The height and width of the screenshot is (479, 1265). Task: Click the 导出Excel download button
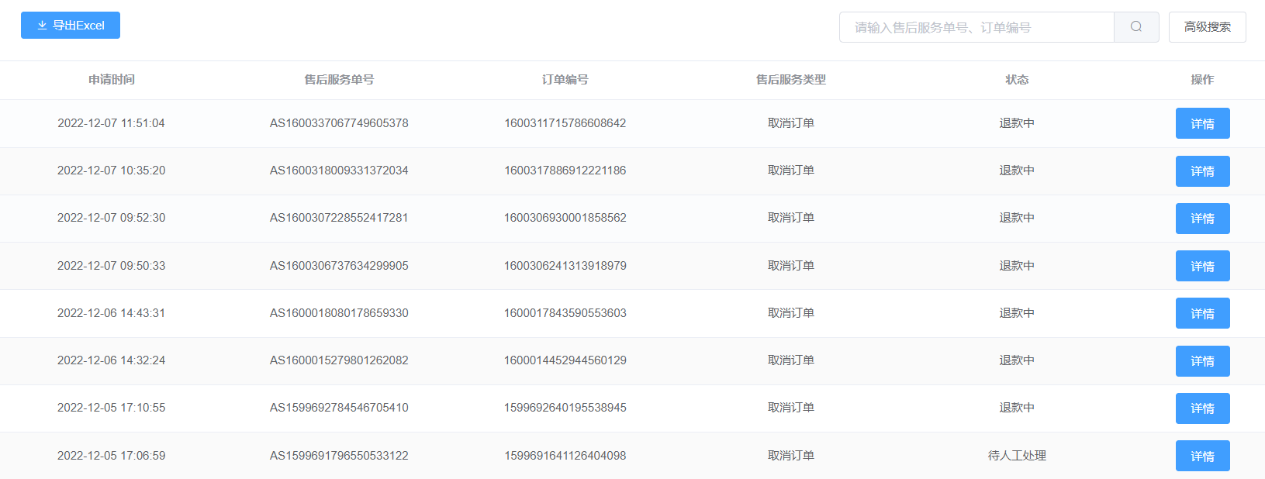pyautogui.click(x=71, y=26)
